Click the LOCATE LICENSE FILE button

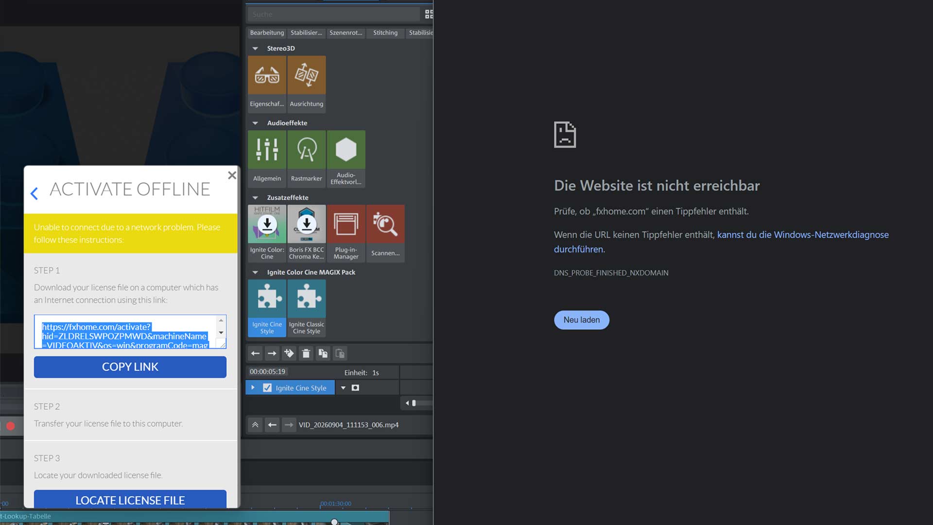130,499
